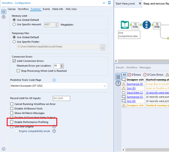The height and width of the screenshot is (152, 169).
Task: Adjust Maximum Errors per Location spinner
Action: click(62, 66)
